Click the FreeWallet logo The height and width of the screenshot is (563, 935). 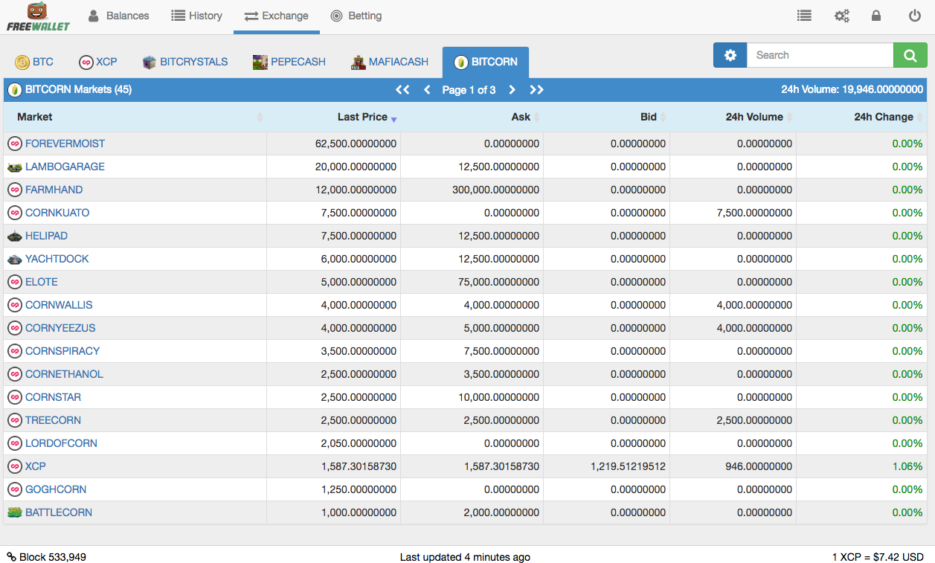[x=38, y=16]
